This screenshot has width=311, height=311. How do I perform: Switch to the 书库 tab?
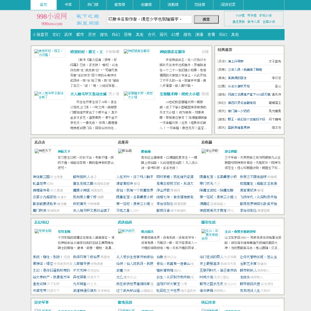[68, 5]
